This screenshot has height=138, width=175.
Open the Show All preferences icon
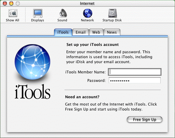[x=13, y=13]
